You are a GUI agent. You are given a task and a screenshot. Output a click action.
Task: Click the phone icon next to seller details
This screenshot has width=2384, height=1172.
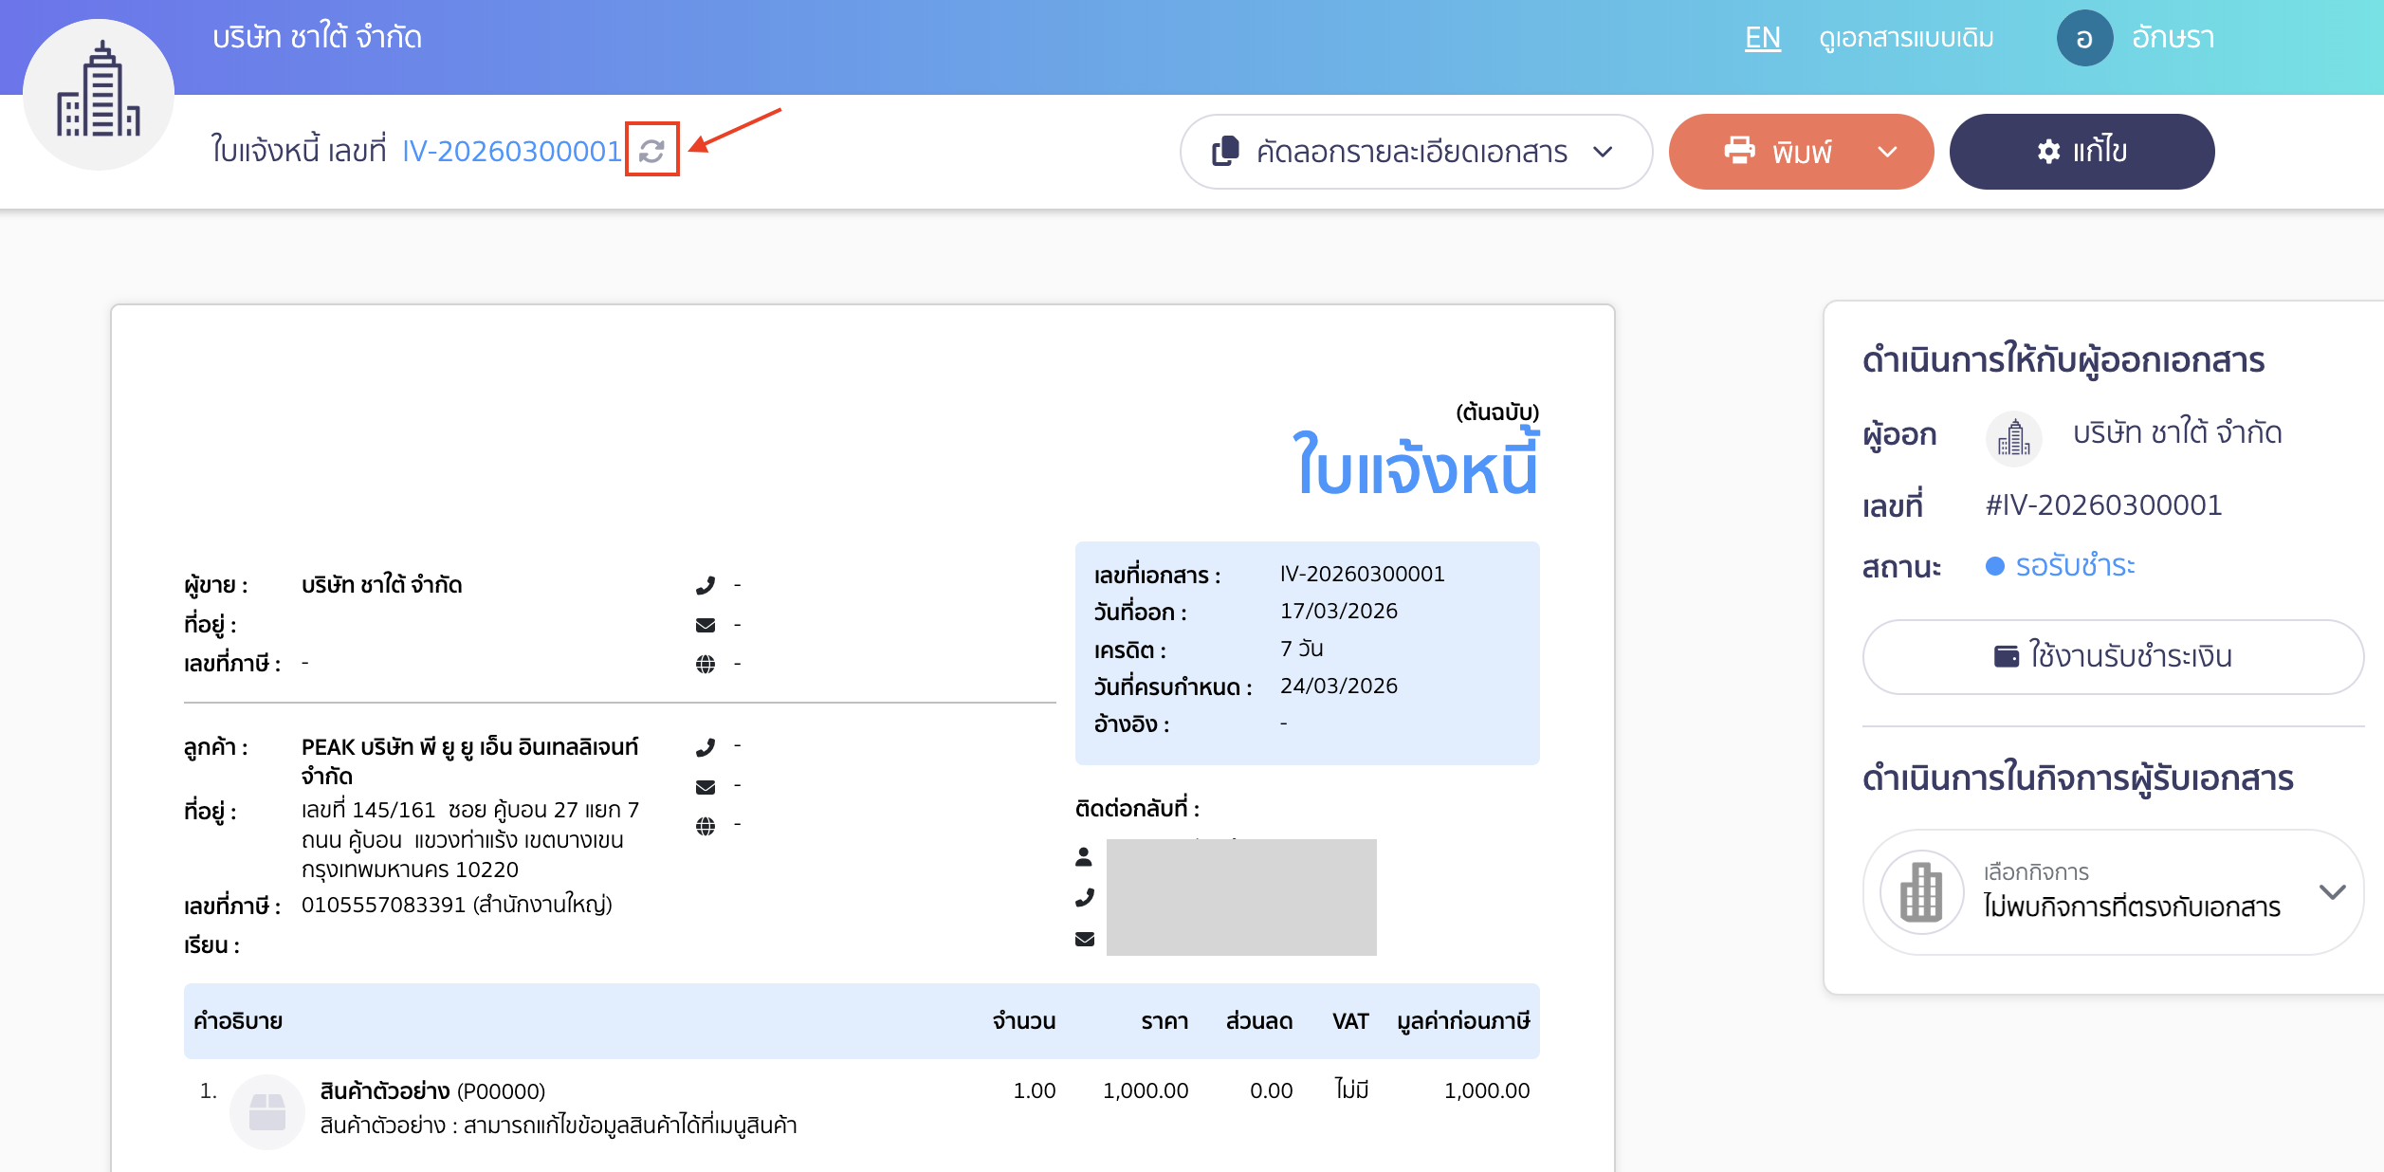pyautogui.click(x=705, y=585)
